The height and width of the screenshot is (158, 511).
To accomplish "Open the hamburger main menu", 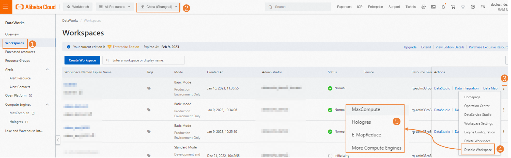I will 6,7.
